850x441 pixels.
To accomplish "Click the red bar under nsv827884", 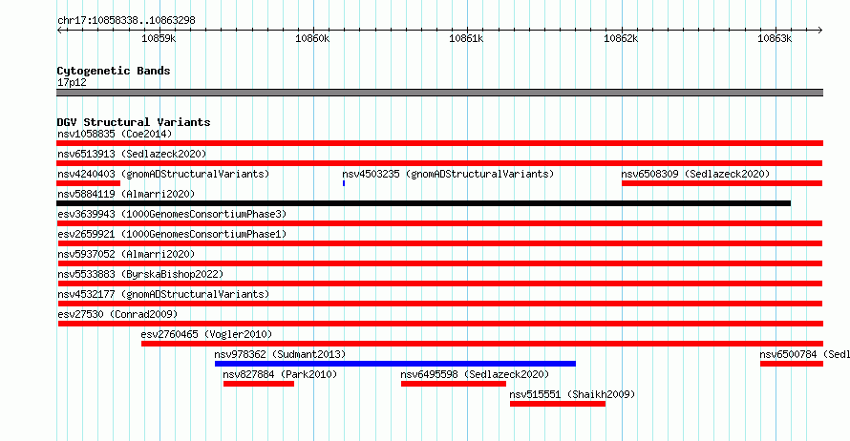I will coord(259,384).
